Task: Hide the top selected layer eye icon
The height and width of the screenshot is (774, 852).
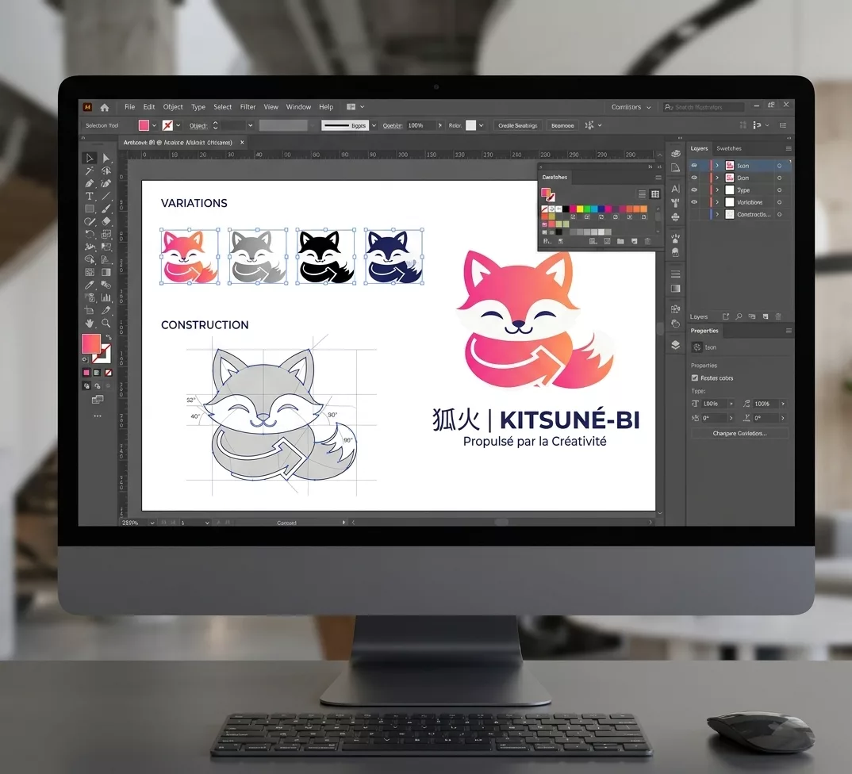Action: click(694, 165)
